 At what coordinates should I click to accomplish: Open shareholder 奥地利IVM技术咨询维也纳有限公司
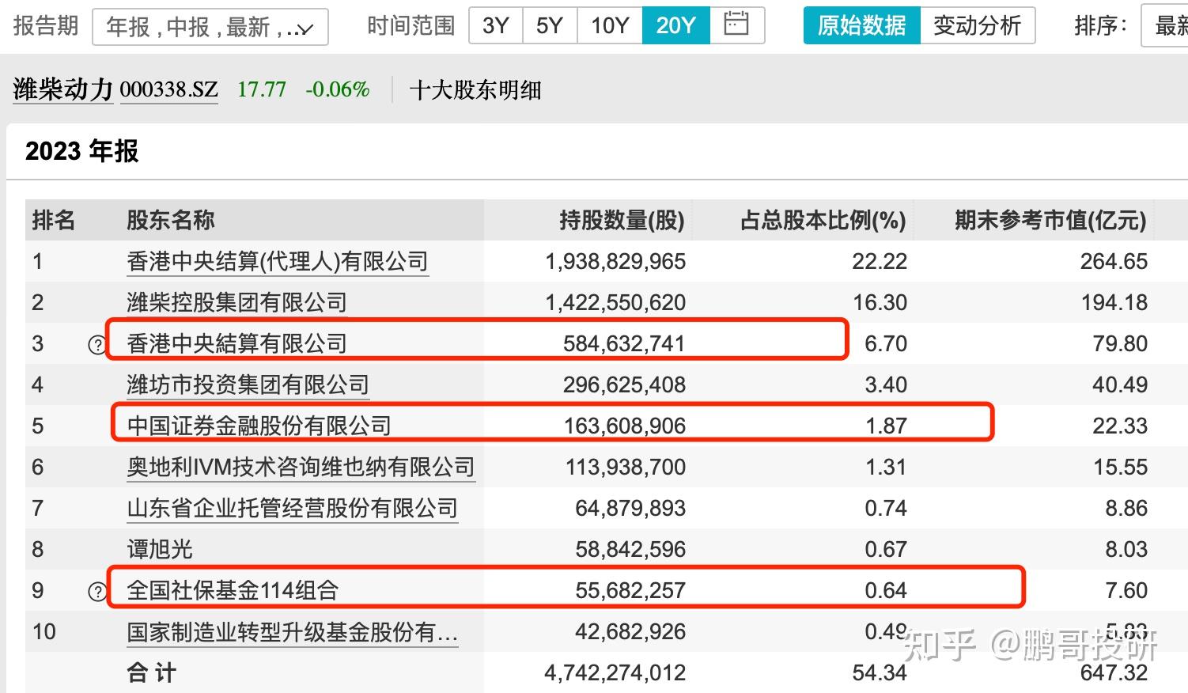point(301,467)
